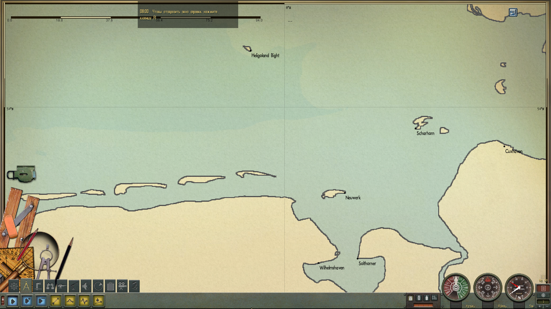Click the Wilhelmshaven map label
Viewport: 551px width, 309px height.
pyautogui.click(x=332, y=268)
